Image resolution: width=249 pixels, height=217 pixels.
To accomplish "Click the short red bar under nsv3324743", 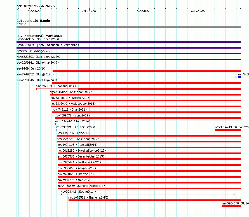I will coord(228,130).
